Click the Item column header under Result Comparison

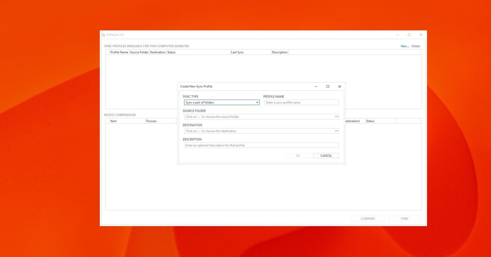coord(113,121)
